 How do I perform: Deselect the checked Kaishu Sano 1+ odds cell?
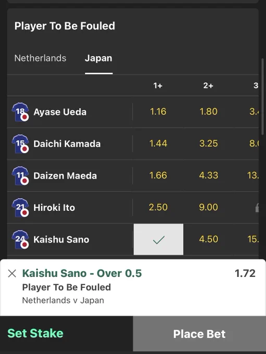pyautogui.click(x=158, y=239)
